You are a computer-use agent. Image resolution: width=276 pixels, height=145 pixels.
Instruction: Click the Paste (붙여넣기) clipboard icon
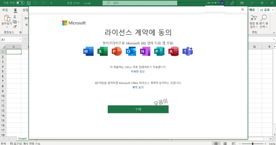pos(7,18)
